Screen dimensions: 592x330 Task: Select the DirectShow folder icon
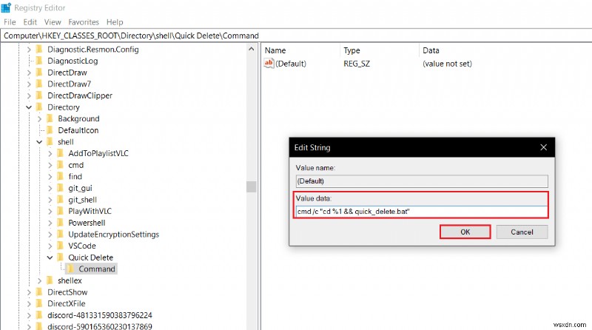tap(39, 292)
